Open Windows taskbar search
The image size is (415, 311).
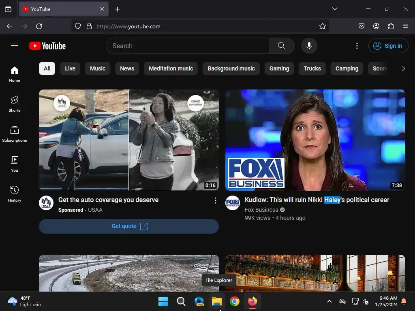(181, 301)
